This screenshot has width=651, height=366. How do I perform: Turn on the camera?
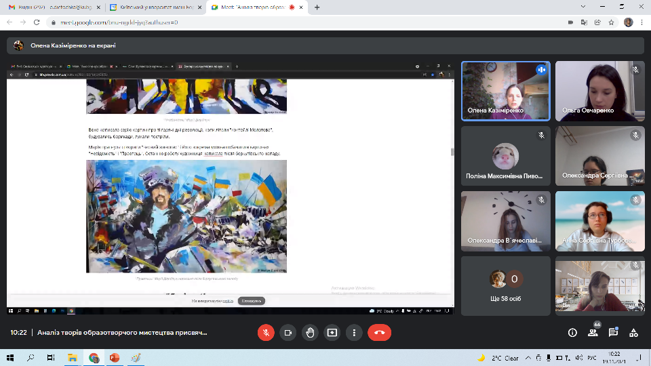(288, 333)
